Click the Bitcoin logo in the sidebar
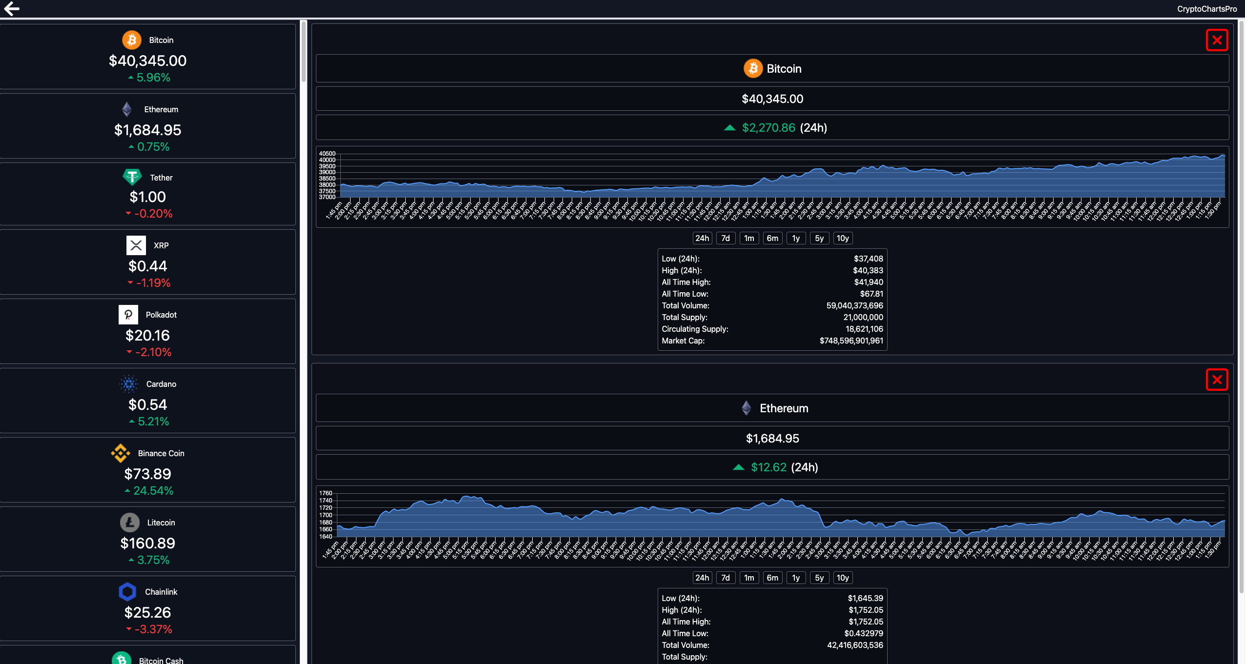This screenshot has width=1245, height=664. coord(132,40)
